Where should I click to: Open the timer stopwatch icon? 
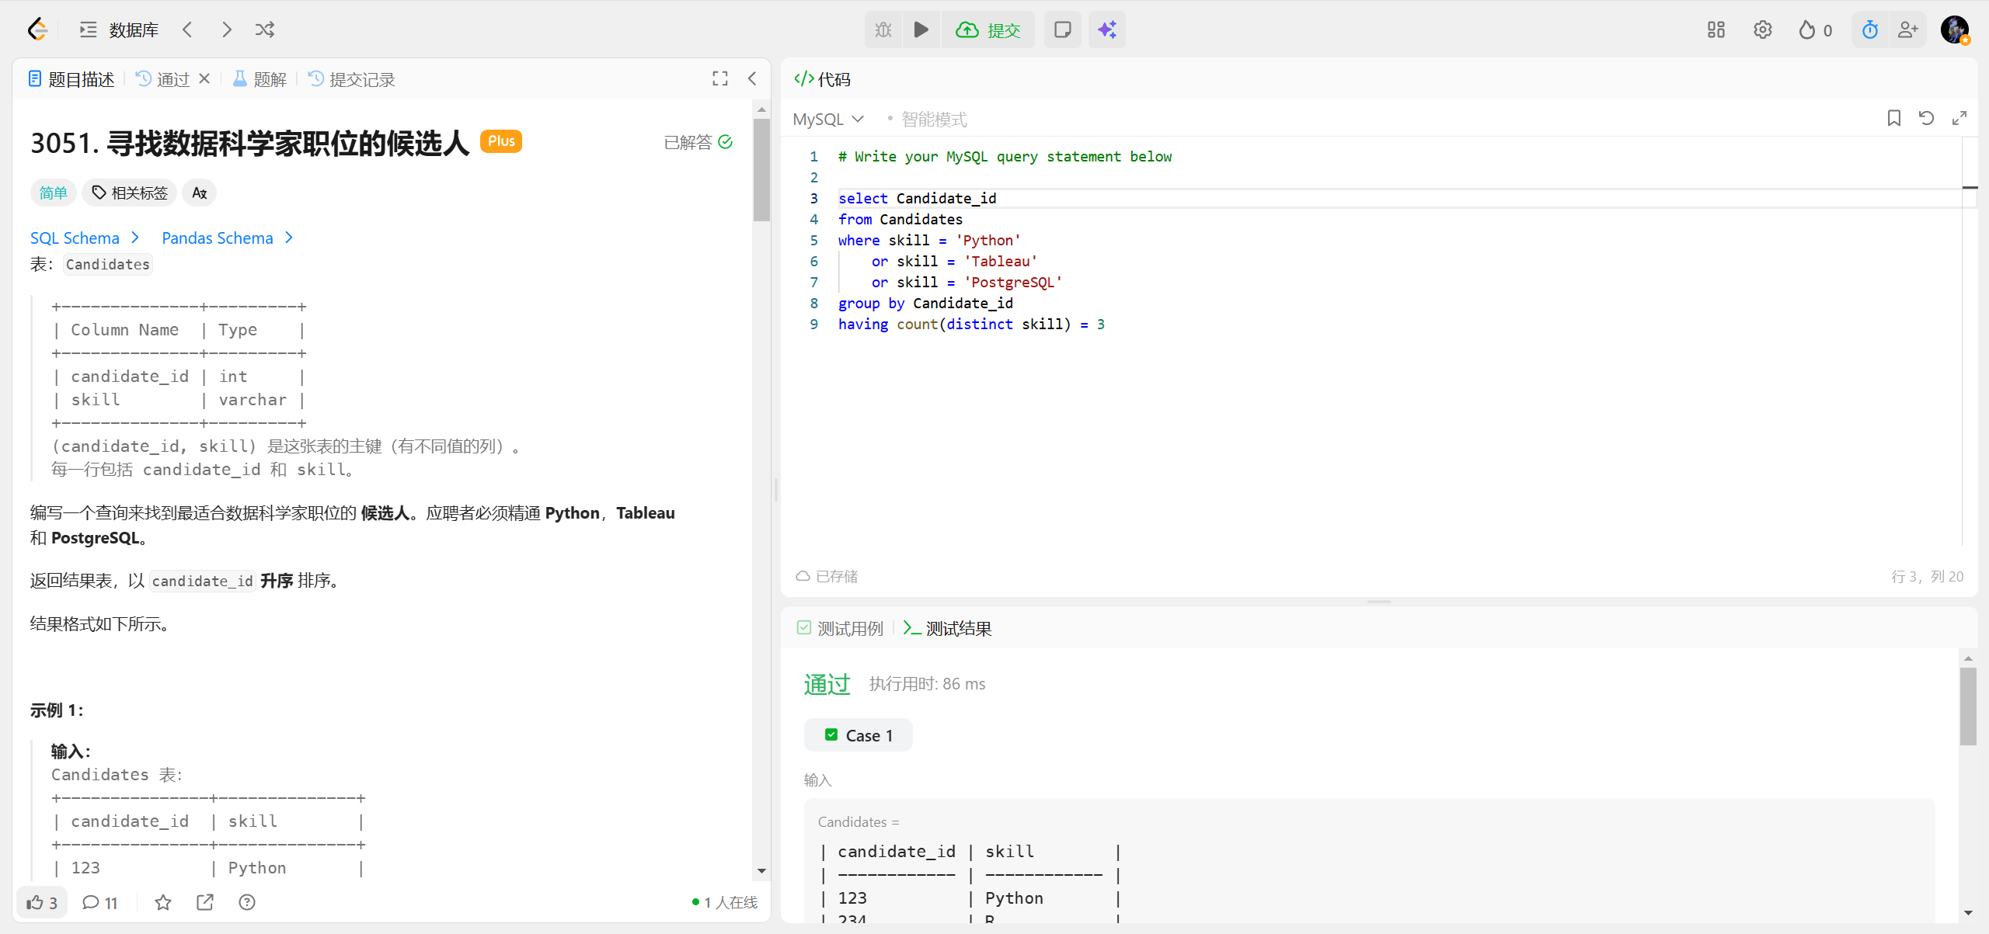pyautogui.click(x=1869, y=30)
